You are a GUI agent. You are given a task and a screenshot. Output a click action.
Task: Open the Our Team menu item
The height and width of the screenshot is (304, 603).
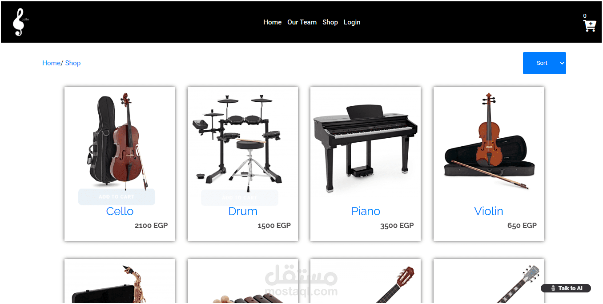[x=302, y=22]
